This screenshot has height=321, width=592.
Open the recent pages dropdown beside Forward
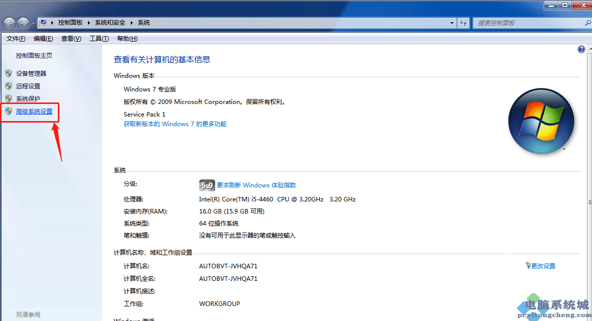33,24
